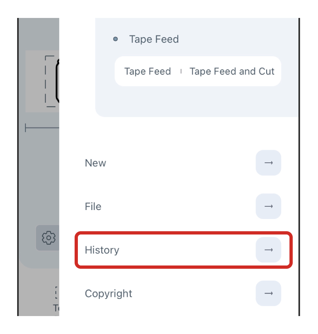Click the arrow button beside New
This screenshot has height=334, width=318.
268,163
